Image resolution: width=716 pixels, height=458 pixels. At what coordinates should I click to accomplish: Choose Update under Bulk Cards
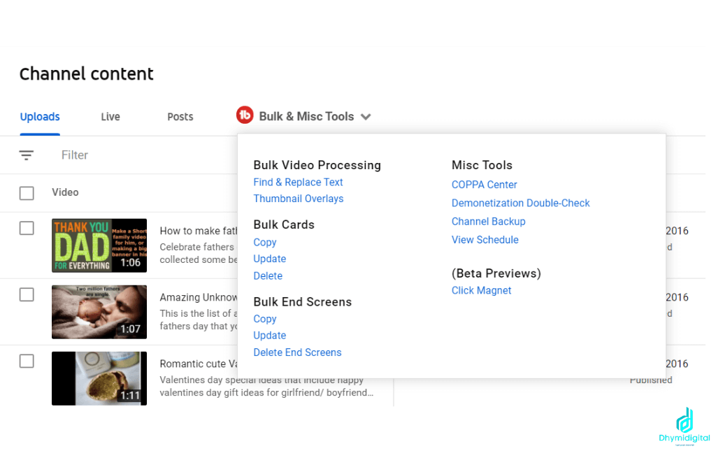(270, 259)
